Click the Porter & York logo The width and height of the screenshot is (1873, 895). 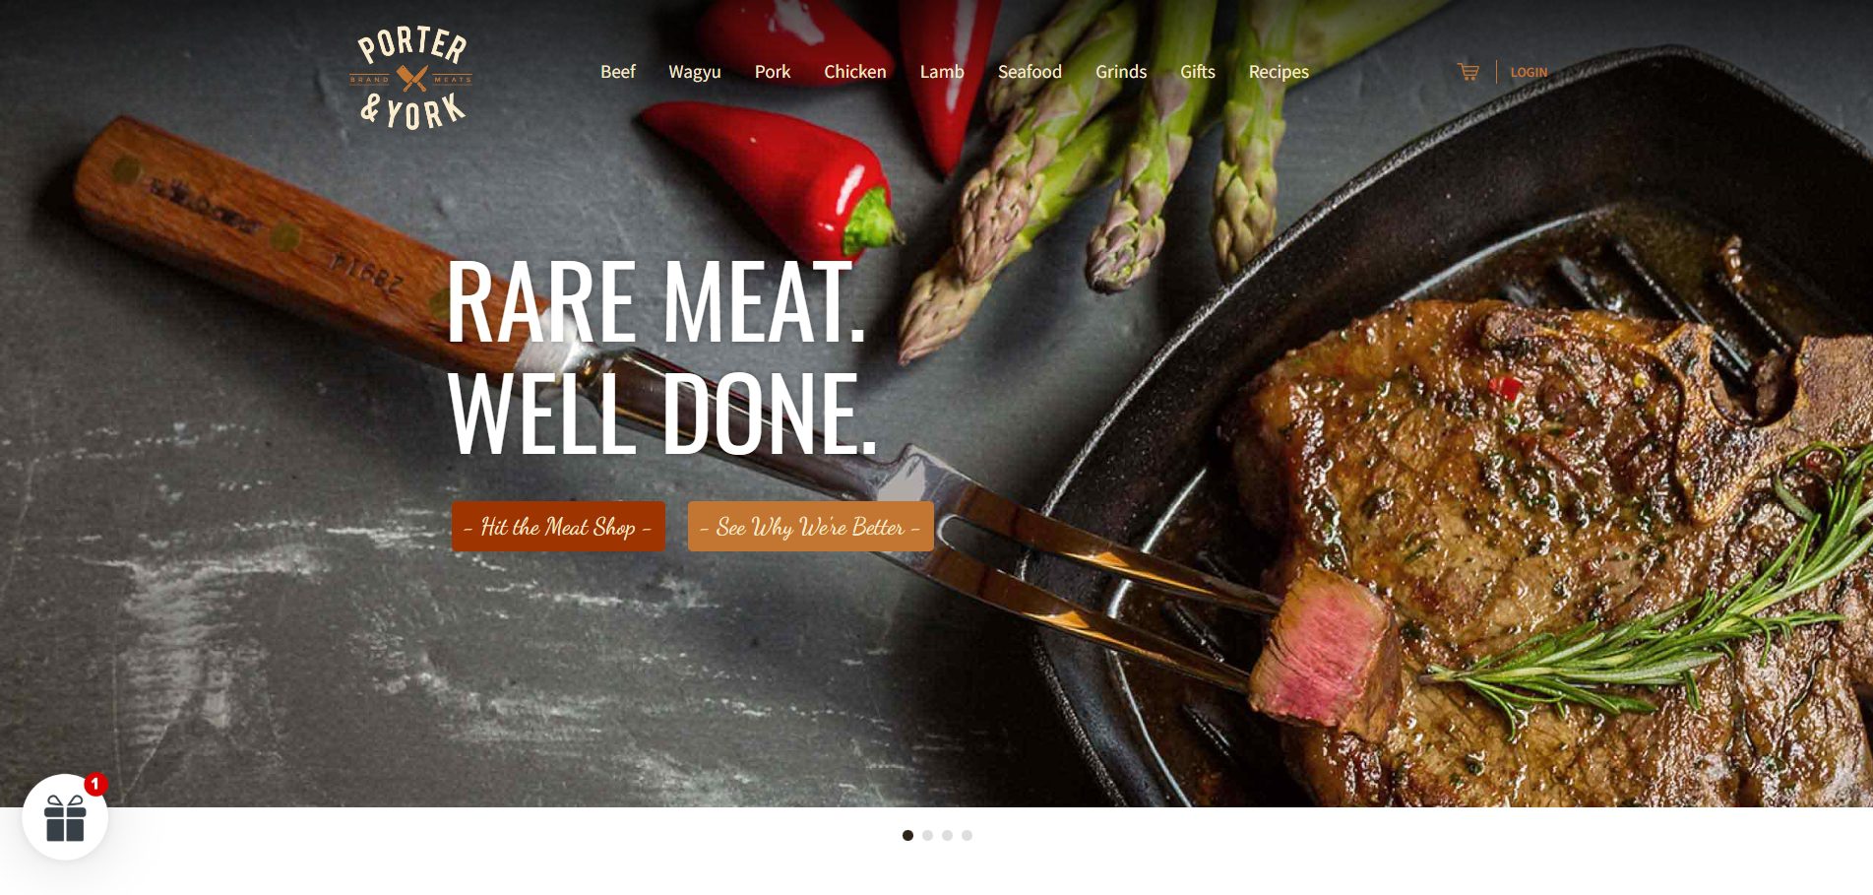click(x=411, y=79)
